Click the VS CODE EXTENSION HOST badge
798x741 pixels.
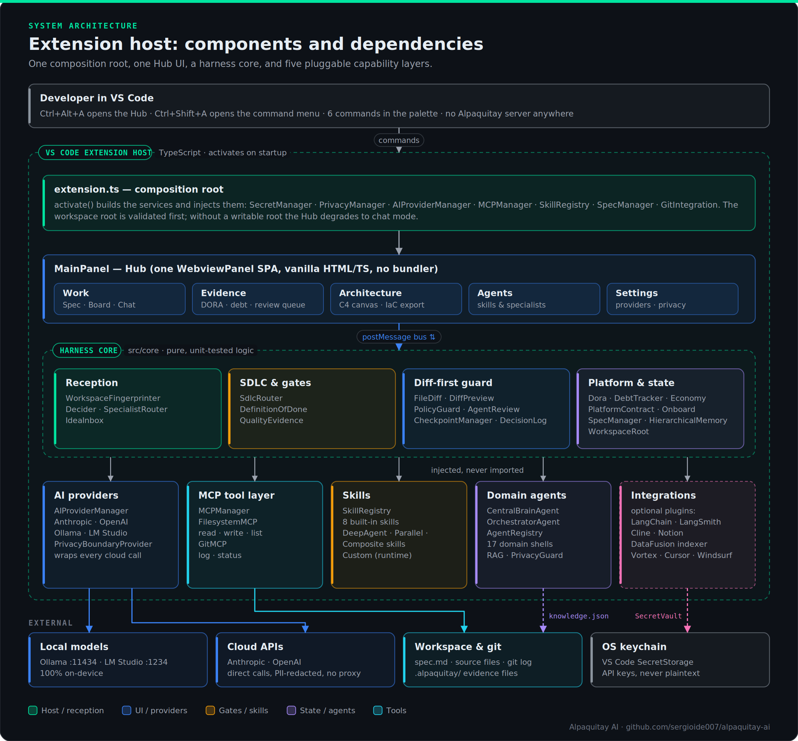[x=95, y=152]
